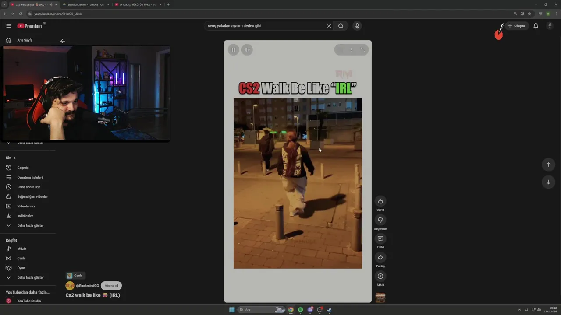Open a new browser tab with the plus button
The width and height of the screenshot is (561, 315).
point(168,4)
